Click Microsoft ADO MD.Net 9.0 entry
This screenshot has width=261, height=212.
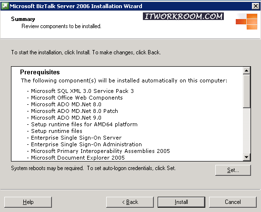66,118
